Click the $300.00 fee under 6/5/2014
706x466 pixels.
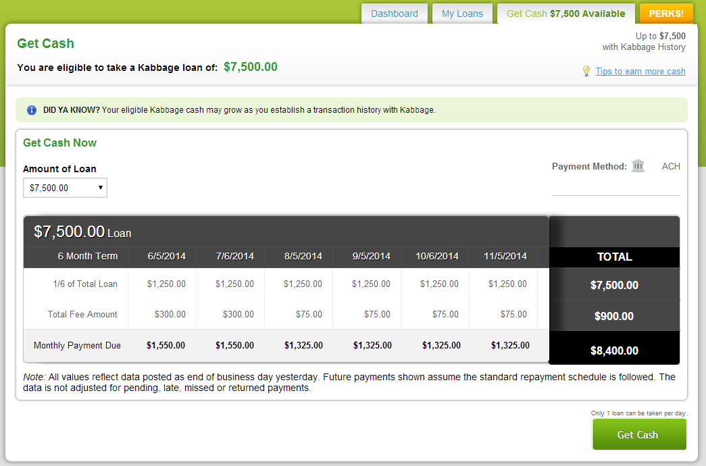pos(170,314)
